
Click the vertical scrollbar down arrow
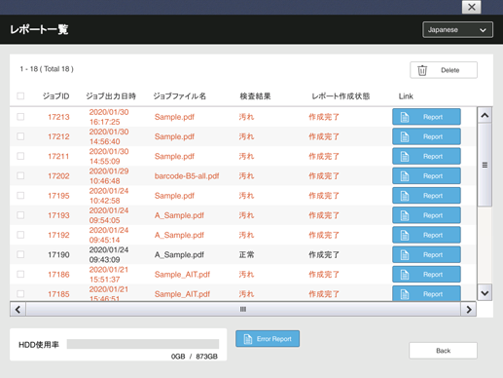tap(485, 293)
